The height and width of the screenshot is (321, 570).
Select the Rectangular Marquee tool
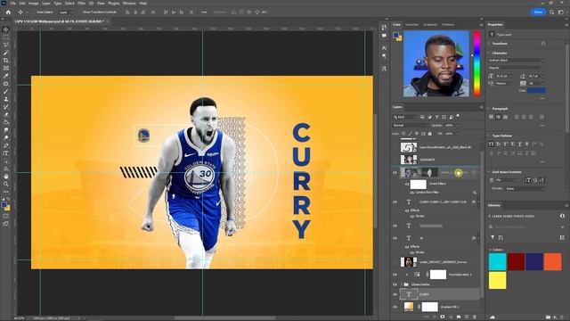6,37
